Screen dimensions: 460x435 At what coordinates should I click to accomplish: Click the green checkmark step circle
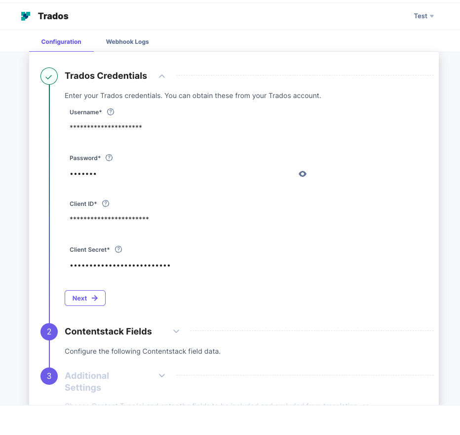click(x=49, y=76)
